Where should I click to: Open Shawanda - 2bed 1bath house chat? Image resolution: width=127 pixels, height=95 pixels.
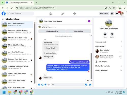[x=17, y=67]
